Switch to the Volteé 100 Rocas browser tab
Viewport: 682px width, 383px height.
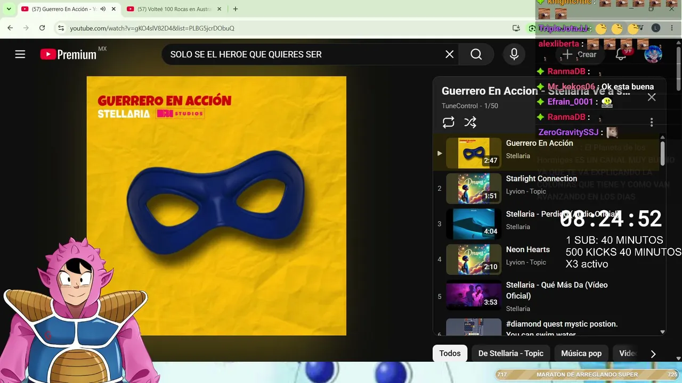click(x=175, y=9)
